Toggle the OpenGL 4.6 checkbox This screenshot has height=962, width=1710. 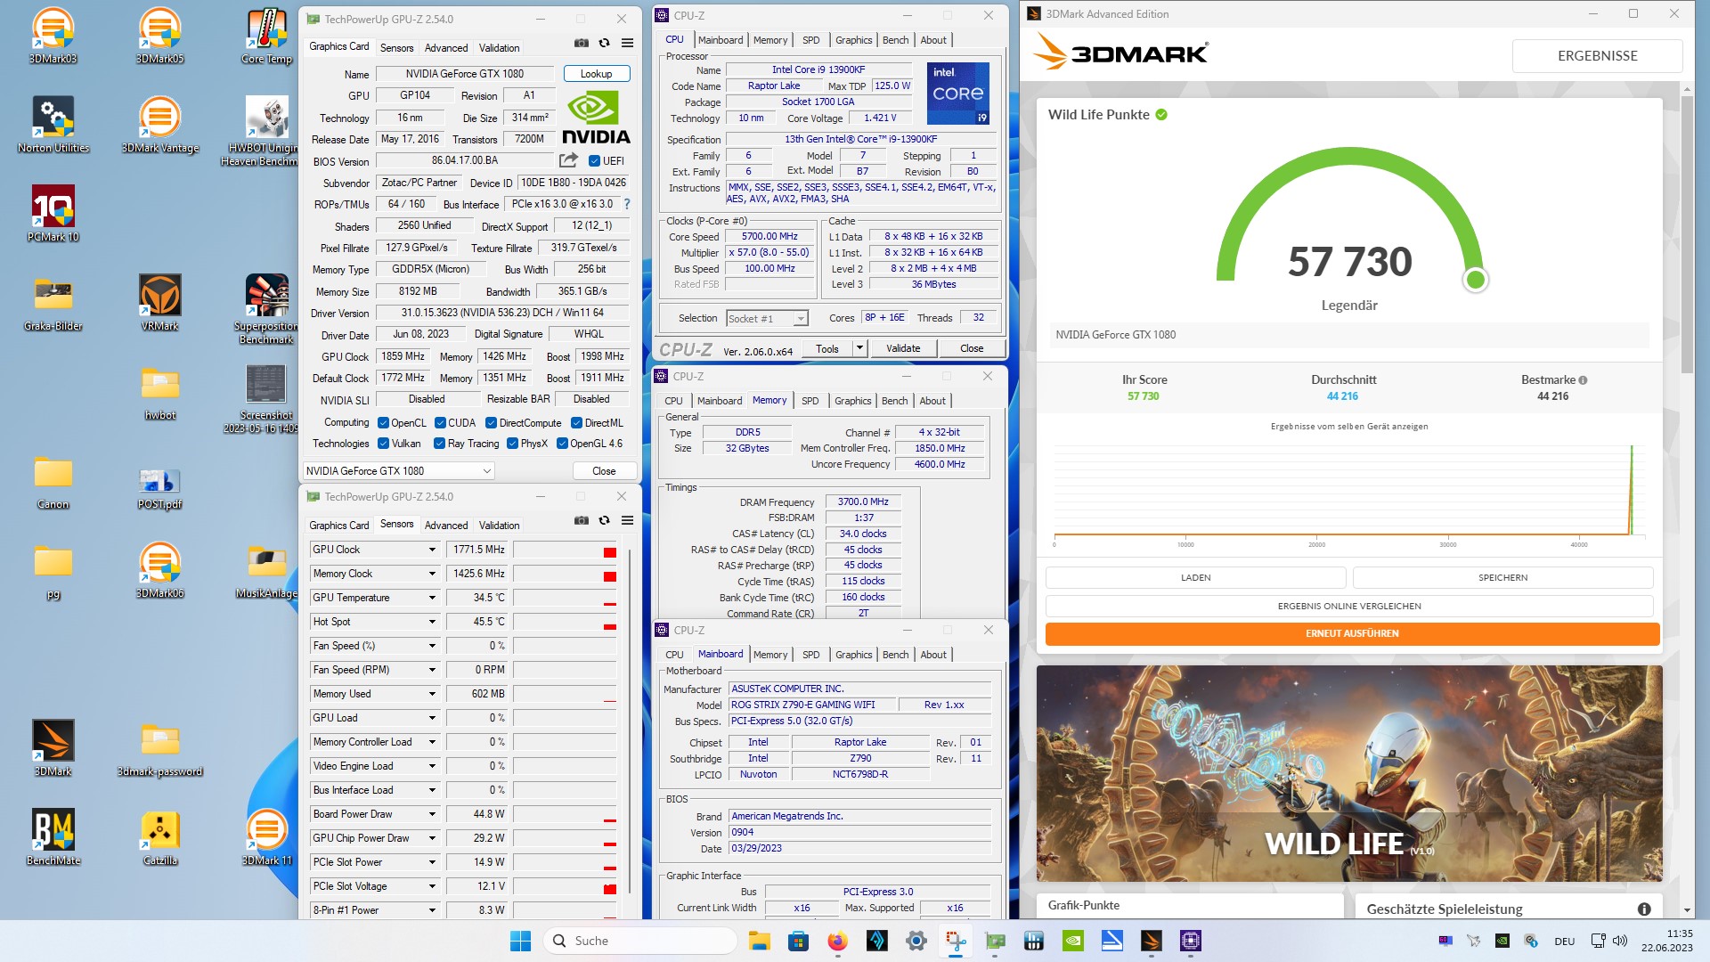[x=562, y=444]
